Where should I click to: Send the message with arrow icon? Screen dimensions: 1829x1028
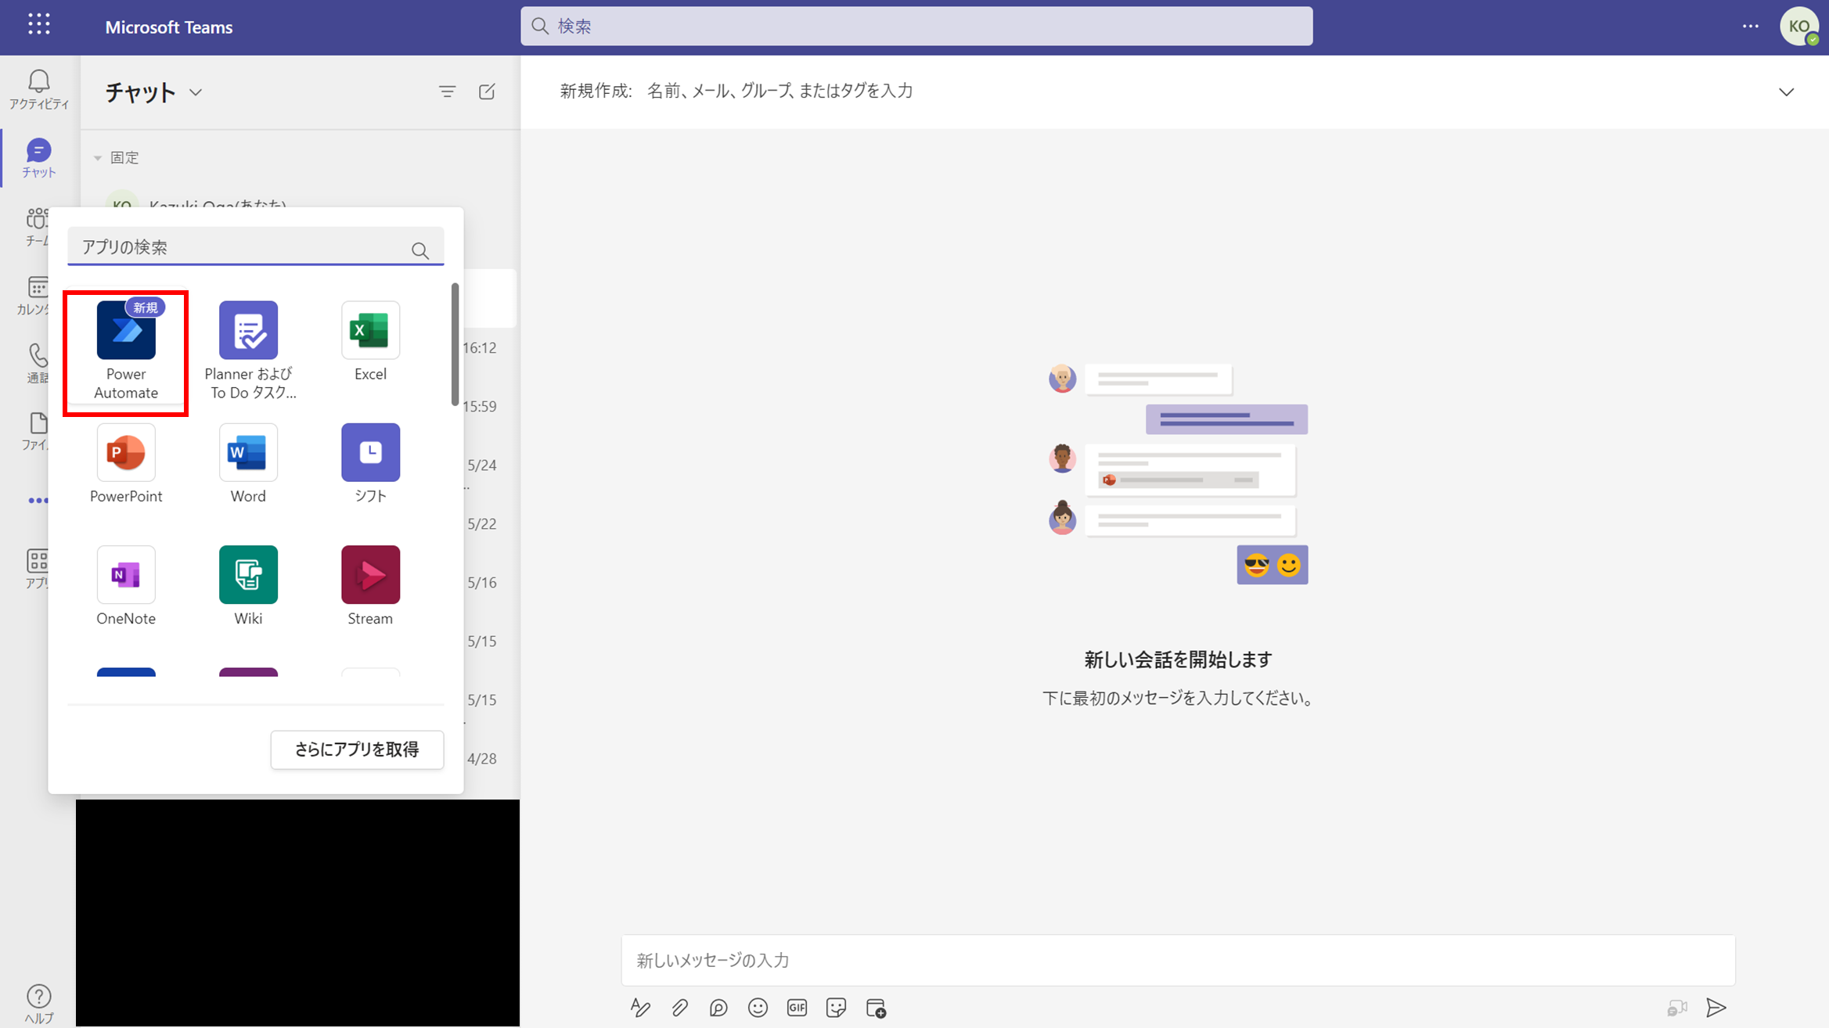[x=1716, y=1008]
